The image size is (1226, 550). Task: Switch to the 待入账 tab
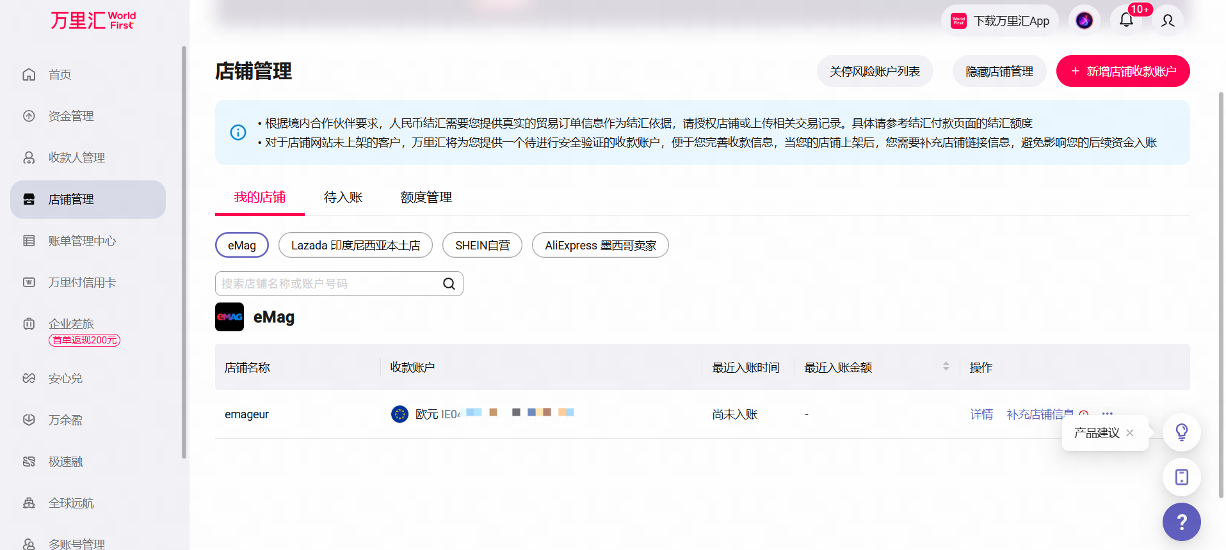343,197
